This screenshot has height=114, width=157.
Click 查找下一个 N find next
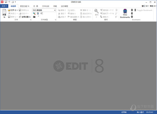point(107,13)
